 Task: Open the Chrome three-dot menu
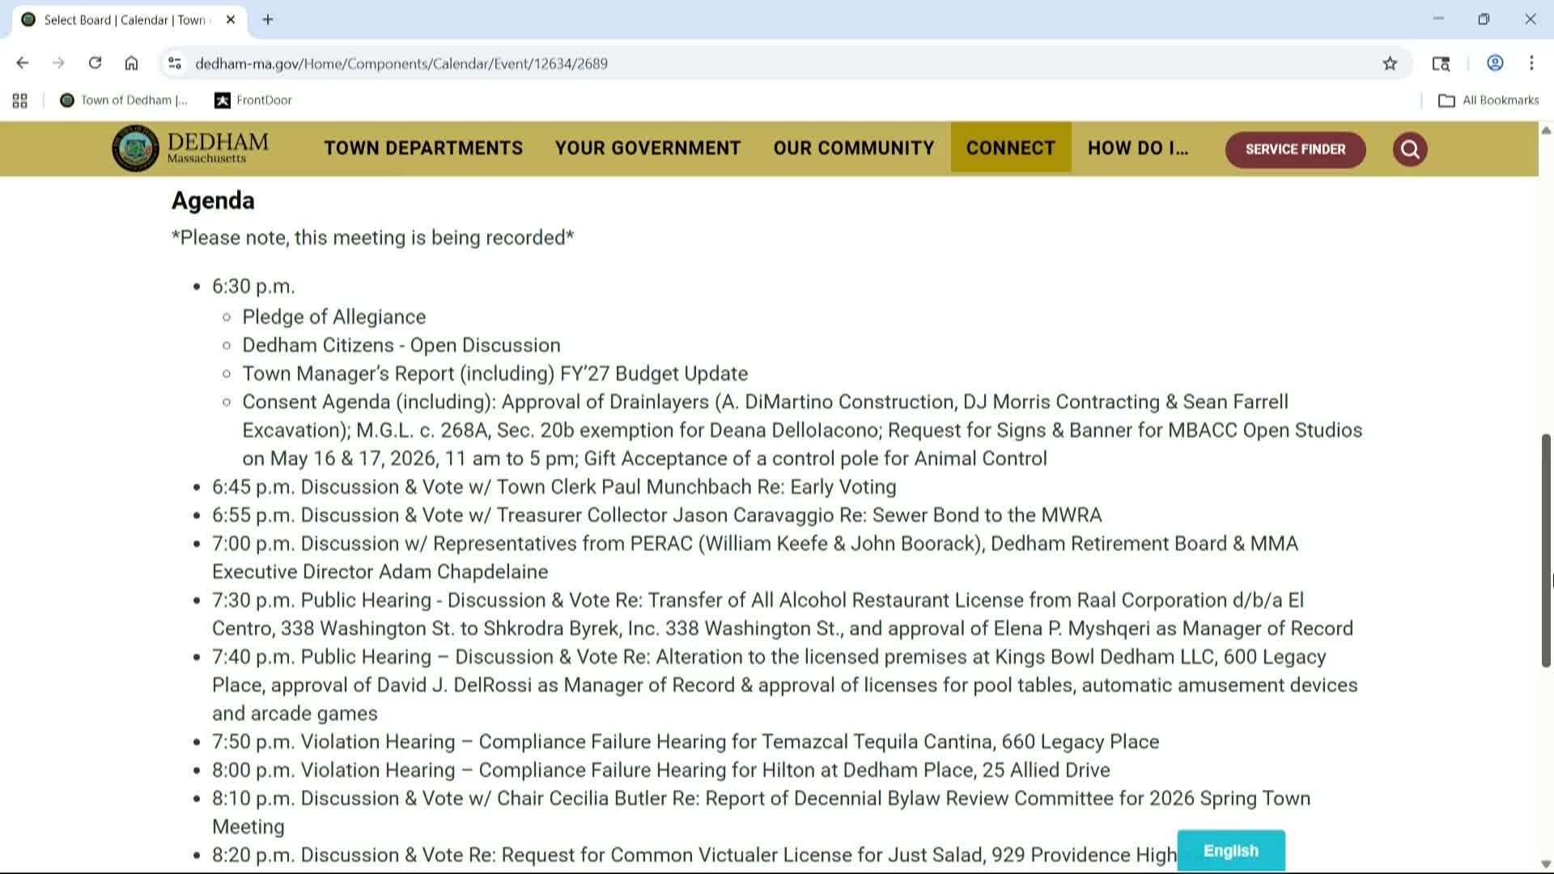coord(1531,62)
